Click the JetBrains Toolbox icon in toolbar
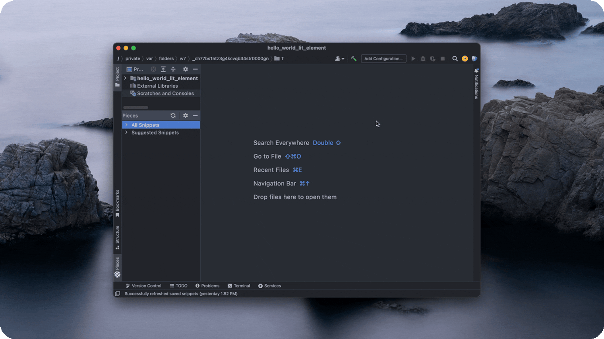 pyautogui.click(x=474, y=59)
